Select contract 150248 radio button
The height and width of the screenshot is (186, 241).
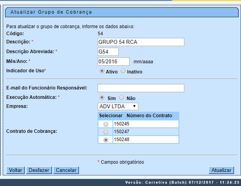point(106,140)
